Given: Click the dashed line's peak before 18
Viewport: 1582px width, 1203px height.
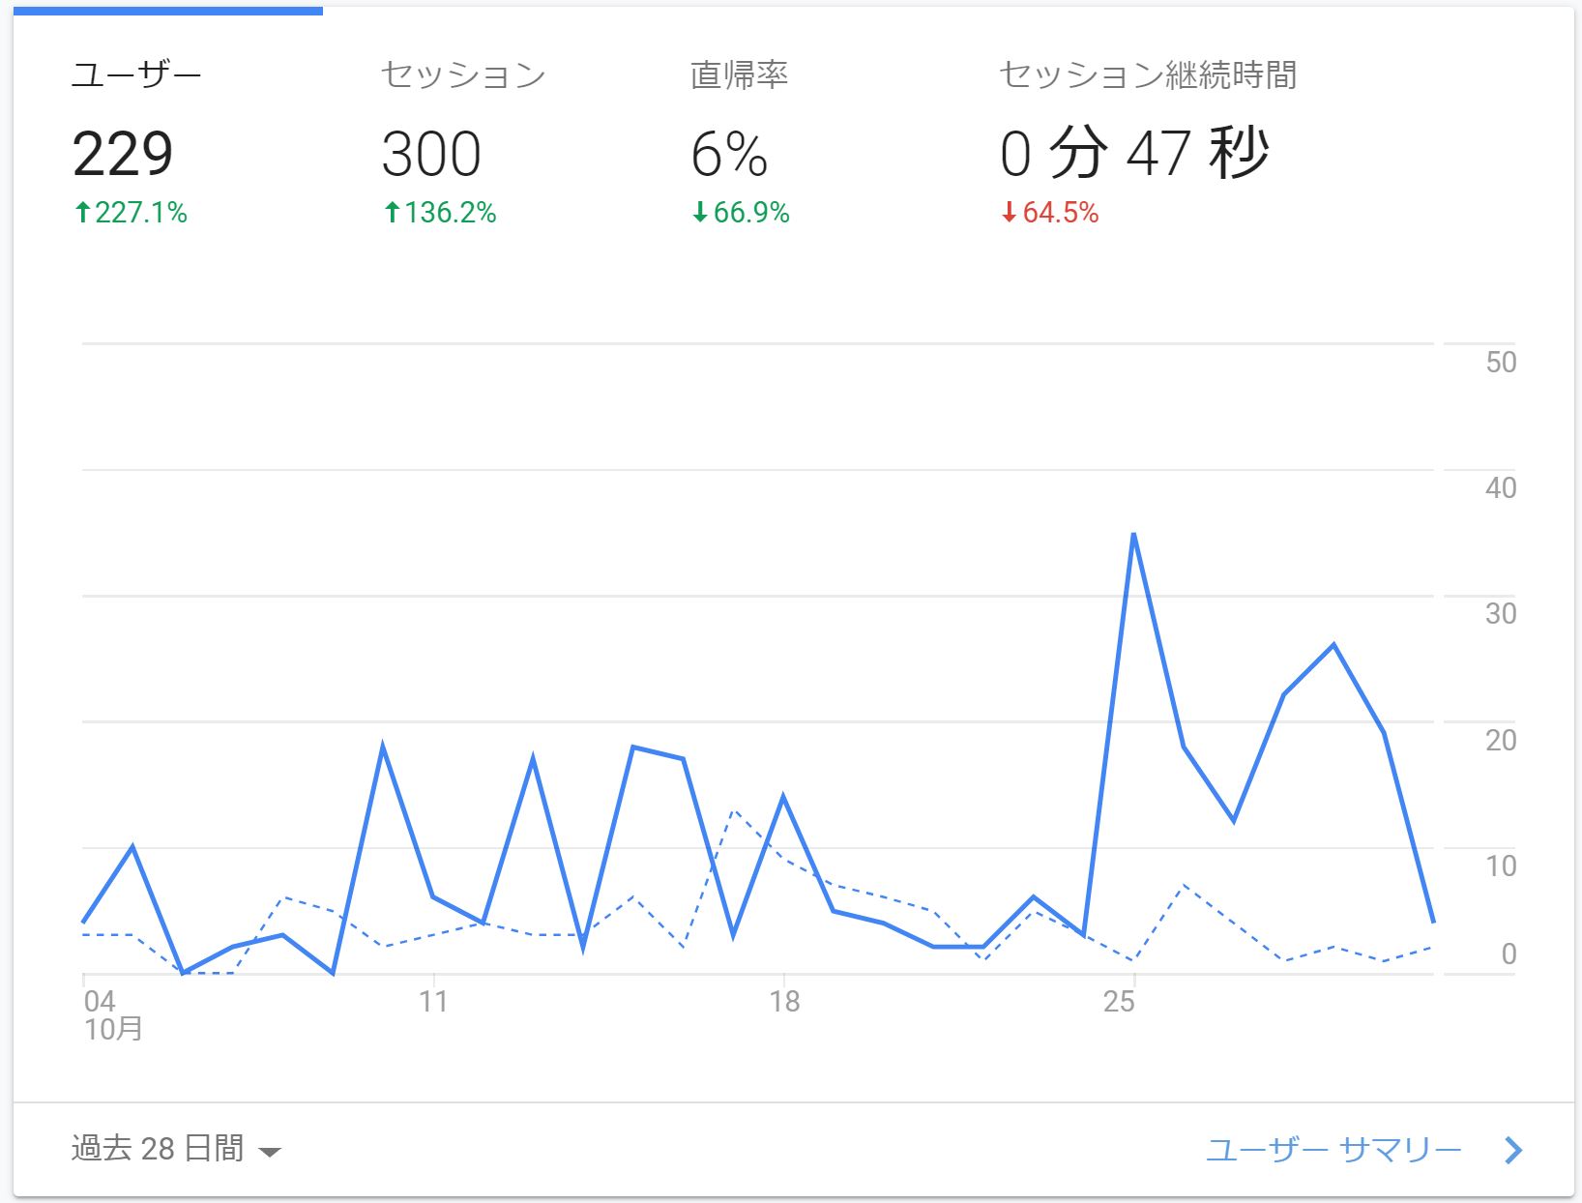Looking at the screenshot, I should click(734, 810).
